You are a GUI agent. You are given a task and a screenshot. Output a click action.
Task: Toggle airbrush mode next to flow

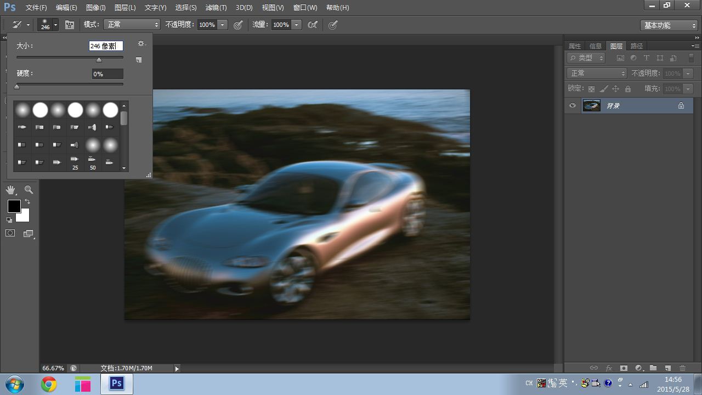313,25
